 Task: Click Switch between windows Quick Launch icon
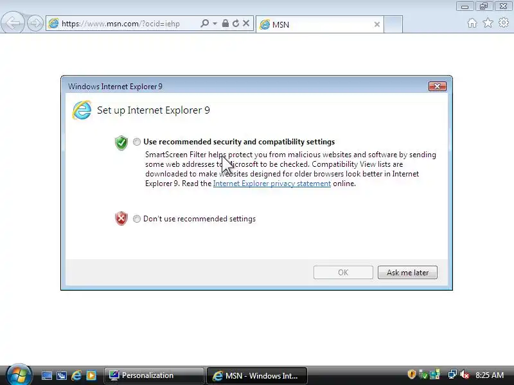61,375
